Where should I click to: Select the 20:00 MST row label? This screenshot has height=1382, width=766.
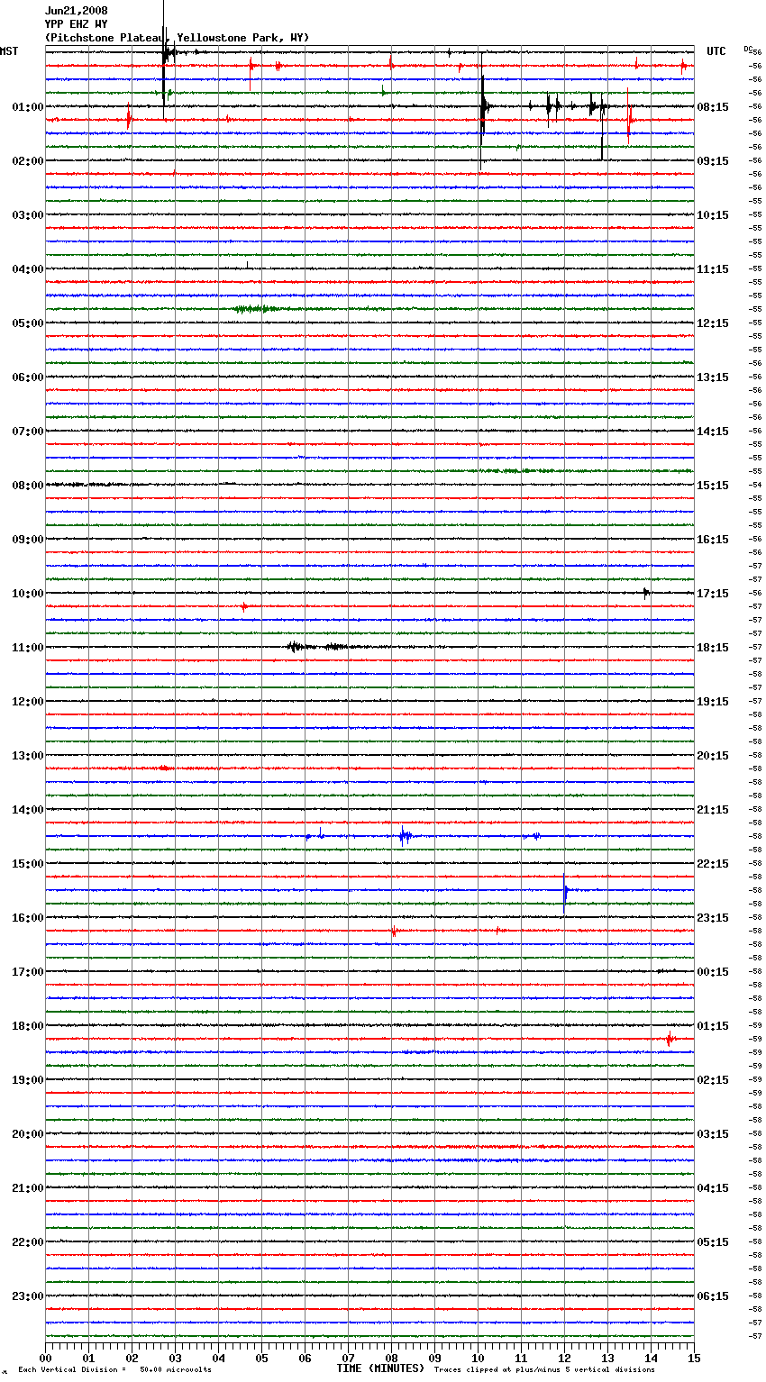coord(28,1133)
